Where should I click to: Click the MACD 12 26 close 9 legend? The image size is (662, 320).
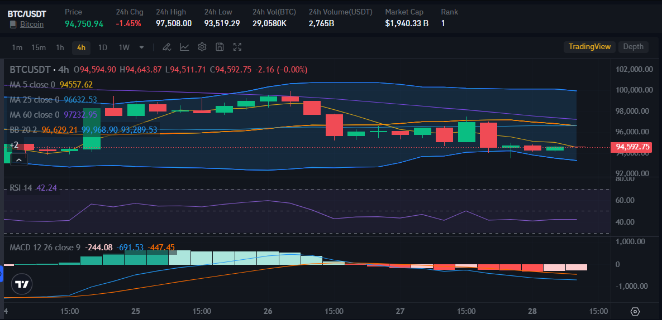92,248
